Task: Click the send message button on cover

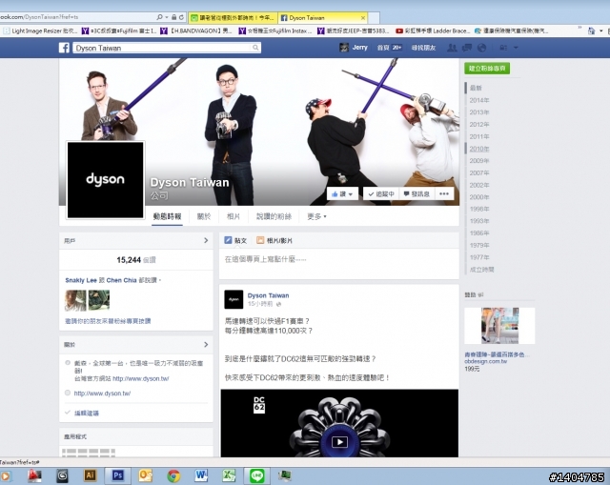Action: pyautogui.click(x=417, y=193)
